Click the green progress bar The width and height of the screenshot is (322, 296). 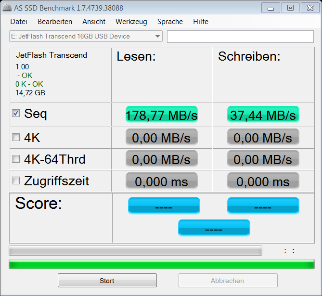click(161, 264)
